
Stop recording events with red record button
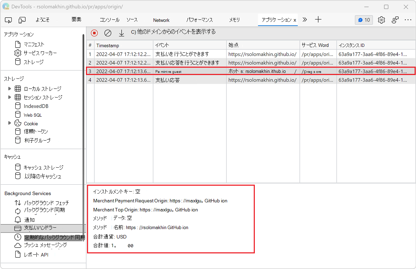(x=94, y=33)
